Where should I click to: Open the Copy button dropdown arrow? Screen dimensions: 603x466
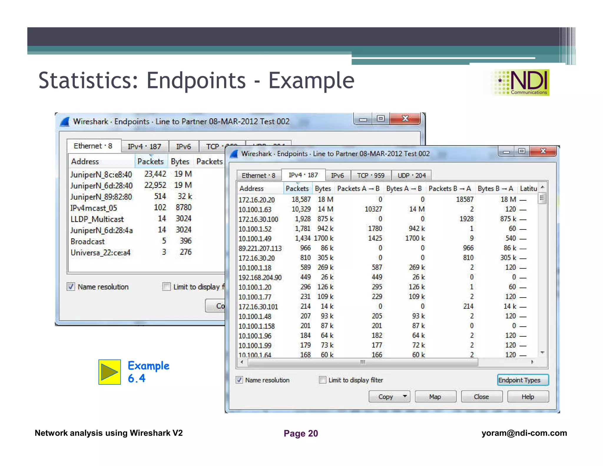coord(405,396)
